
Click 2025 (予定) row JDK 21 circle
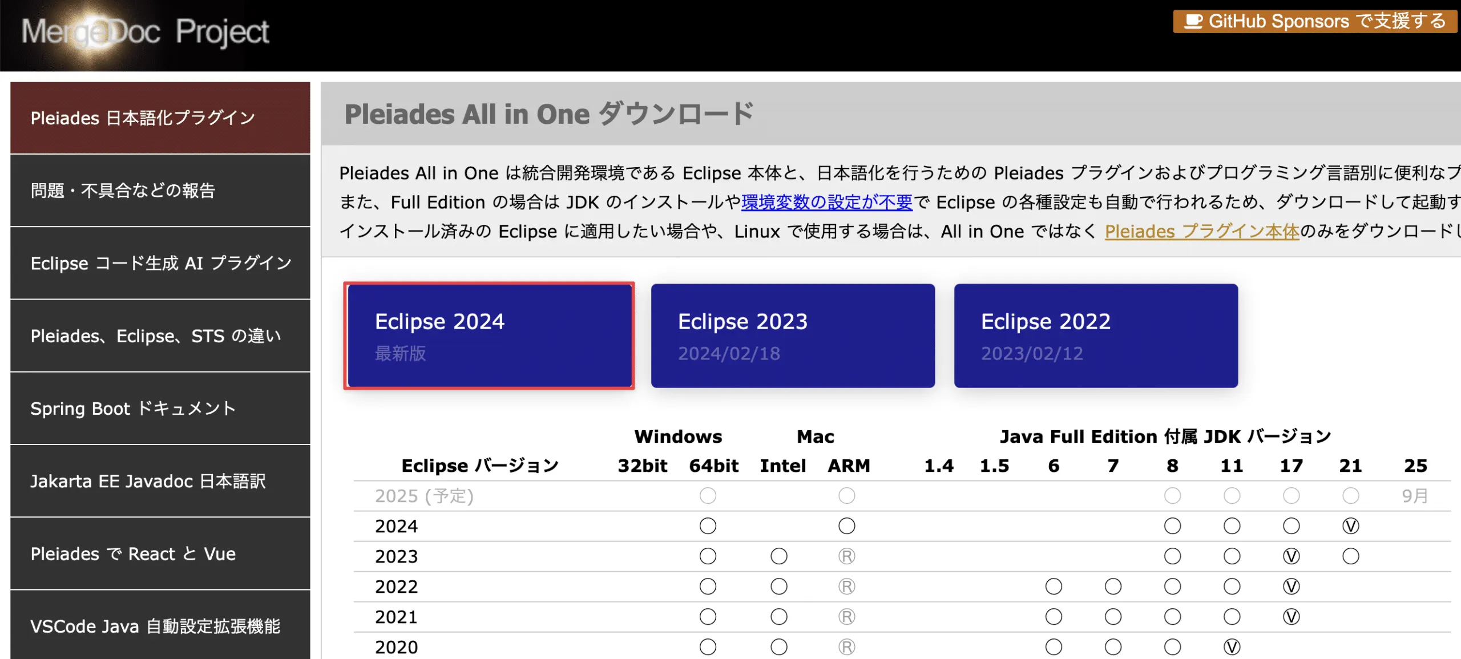coord(1351,496)
